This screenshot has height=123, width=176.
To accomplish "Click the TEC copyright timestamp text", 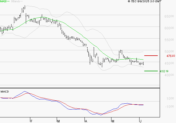I will (145, 1).
